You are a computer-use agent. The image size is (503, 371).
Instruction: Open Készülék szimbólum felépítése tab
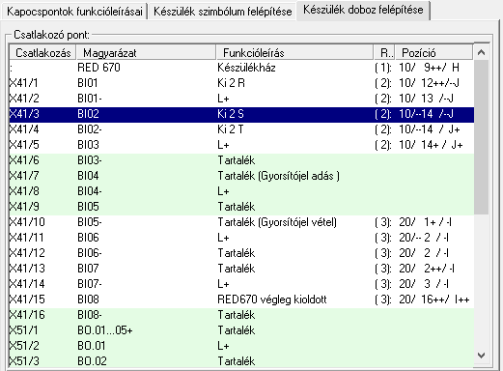(x=222, y=12)
